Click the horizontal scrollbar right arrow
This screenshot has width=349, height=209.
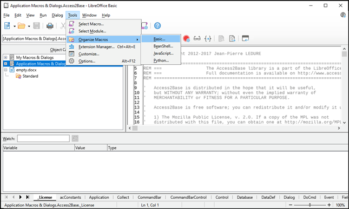pos(339,128)
